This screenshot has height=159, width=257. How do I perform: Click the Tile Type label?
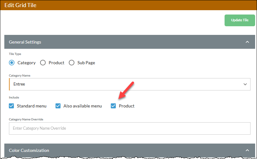pyautogui.click(x=15, y=54)
